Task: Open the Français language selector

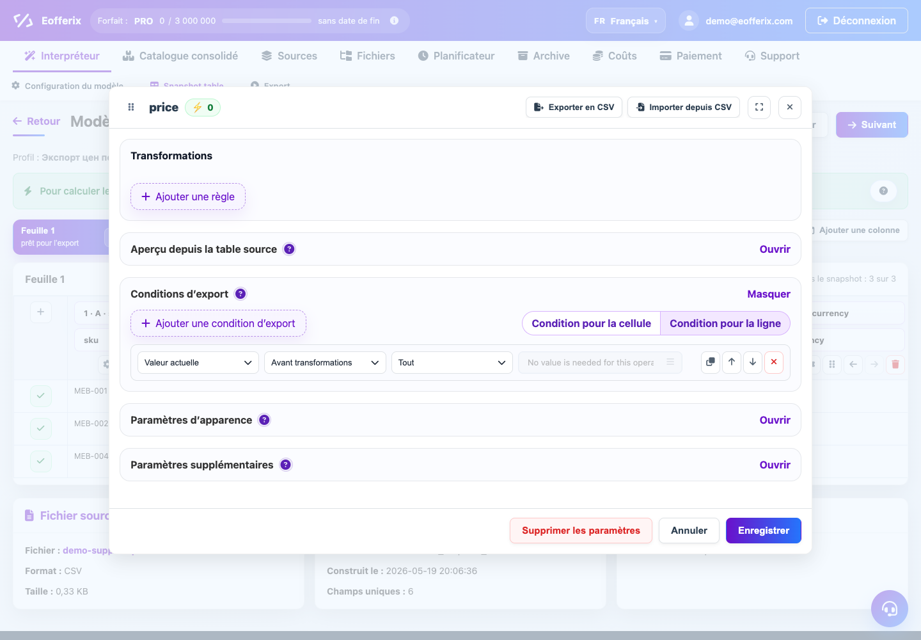Action: [626, 20]
